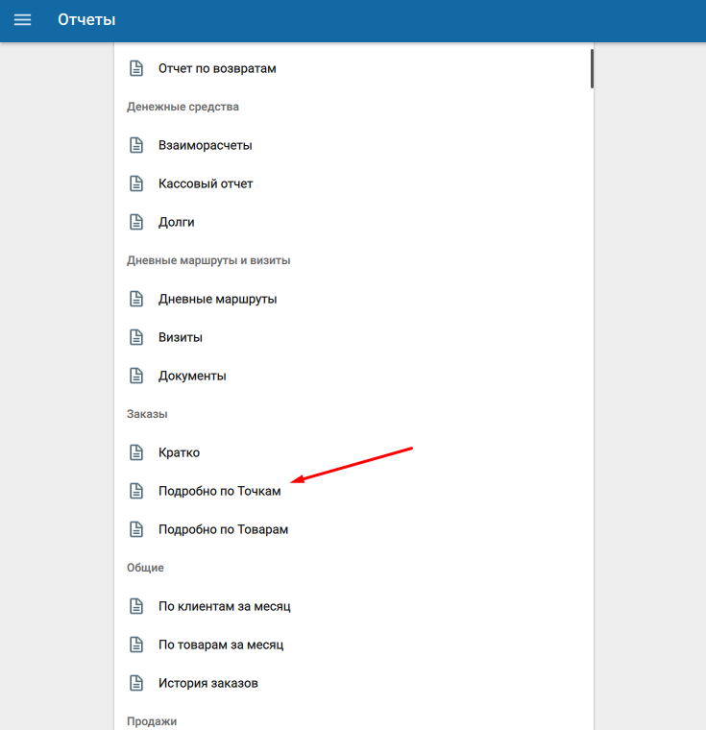Click document icon next to Дневные маршруты
706x730 pixels.
tap(136, 299)
